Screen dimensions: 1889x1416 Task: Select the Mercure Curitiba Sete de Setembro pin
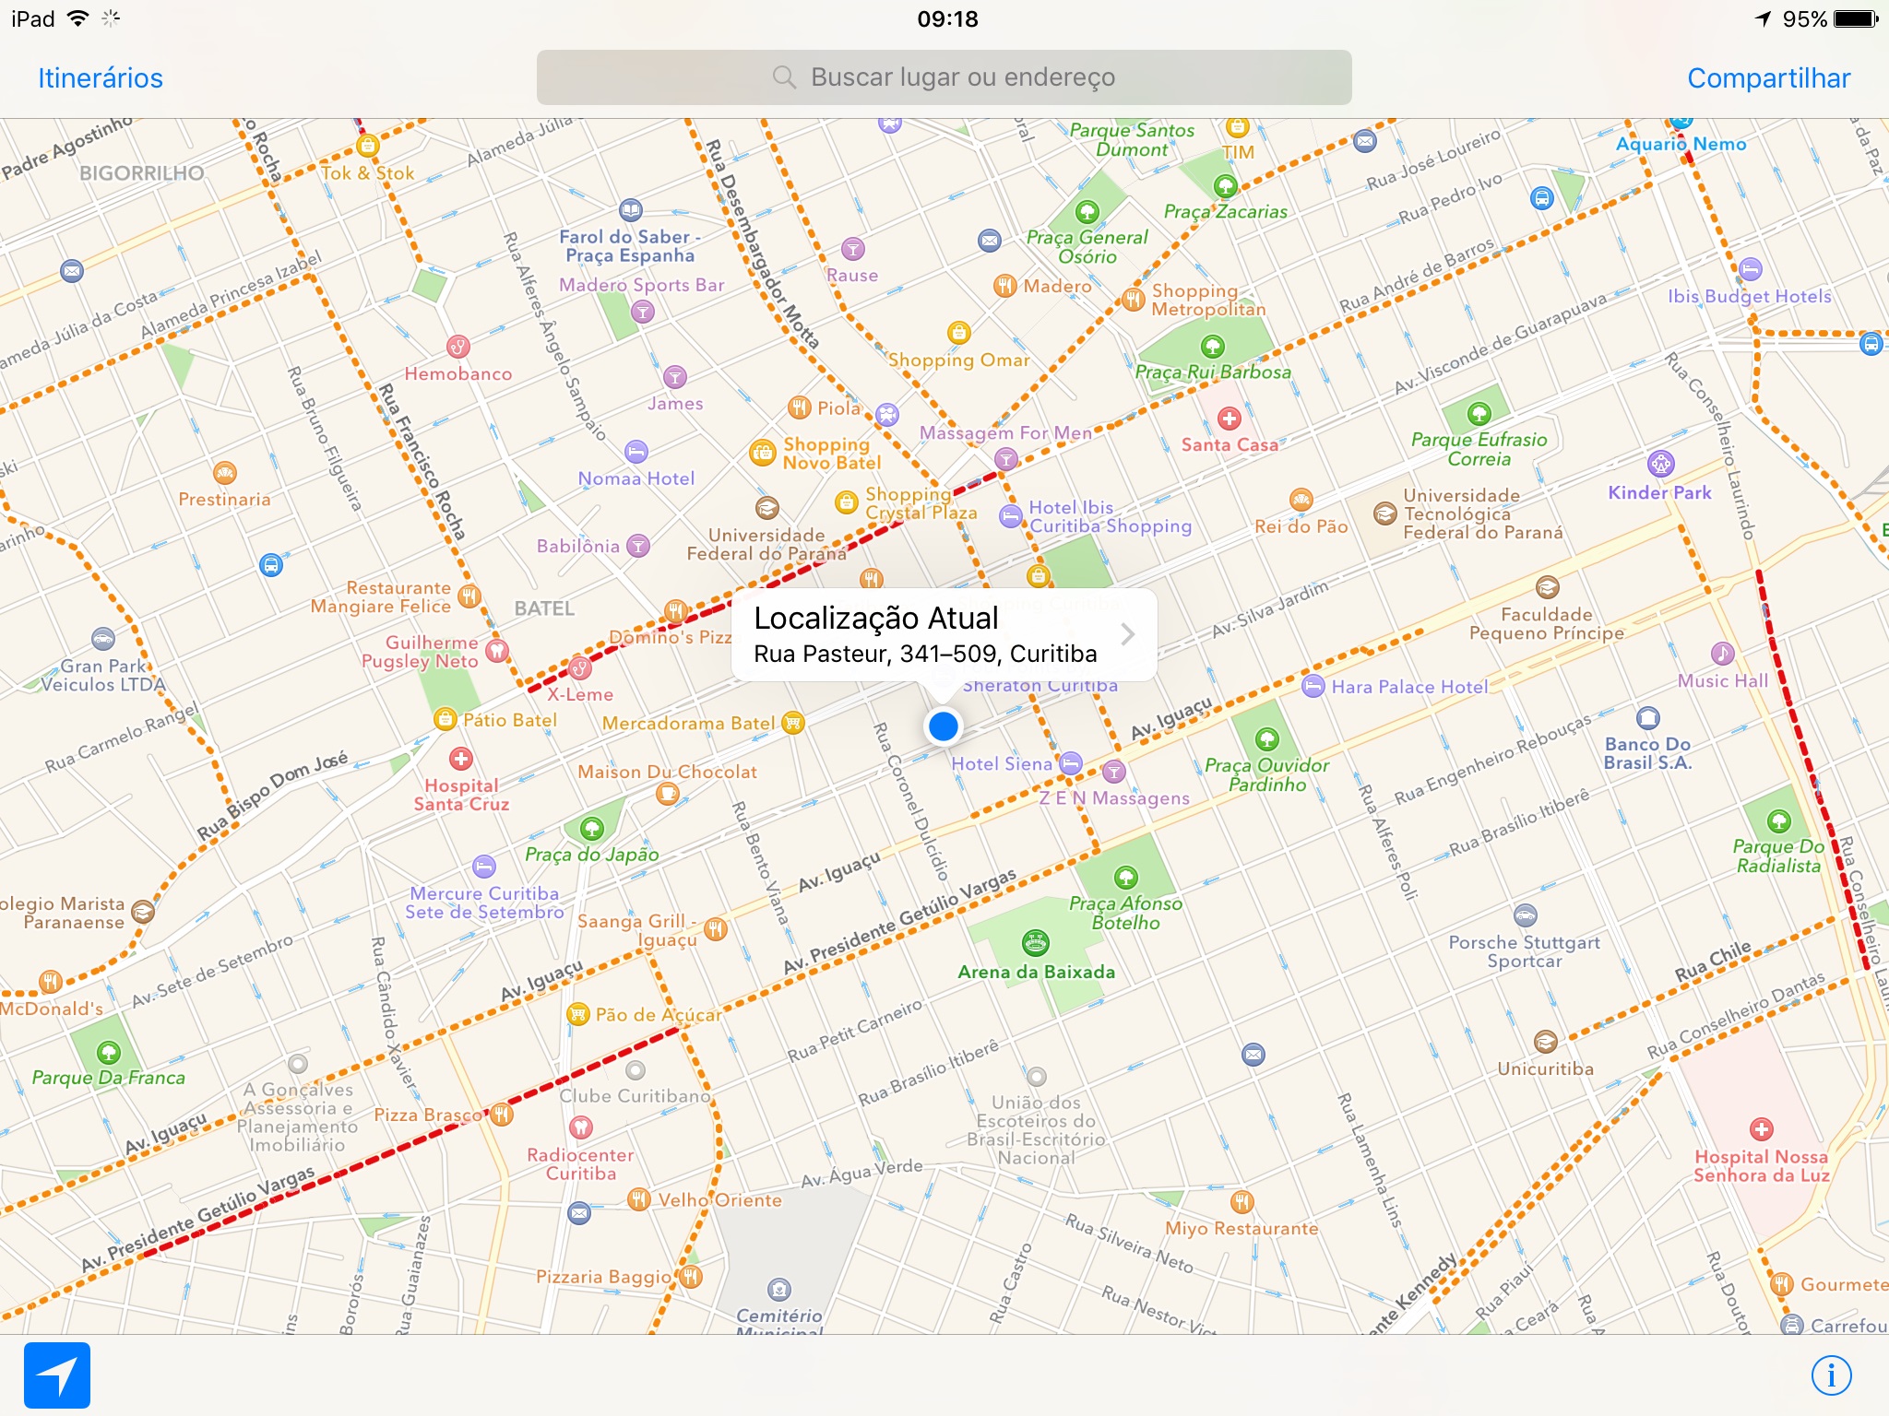(484, 867)
